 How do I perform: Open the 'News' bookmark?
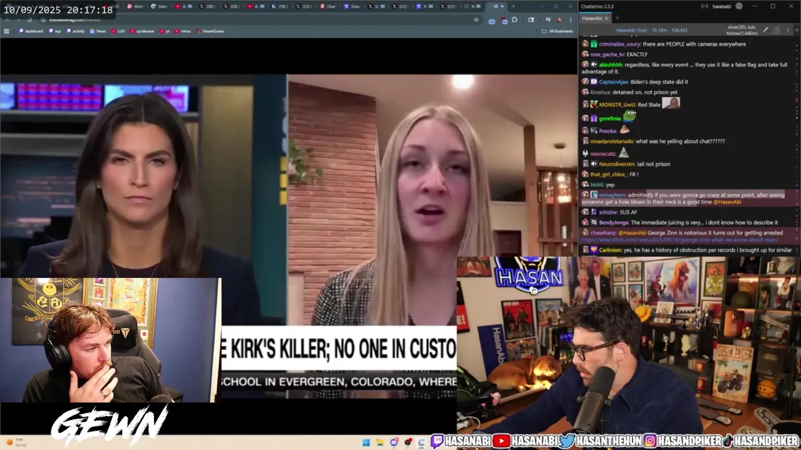click(x=98, y=31)
